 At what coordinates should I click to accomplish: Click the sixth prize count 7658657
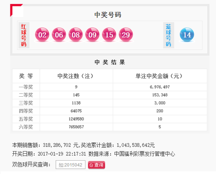[76, 127]
